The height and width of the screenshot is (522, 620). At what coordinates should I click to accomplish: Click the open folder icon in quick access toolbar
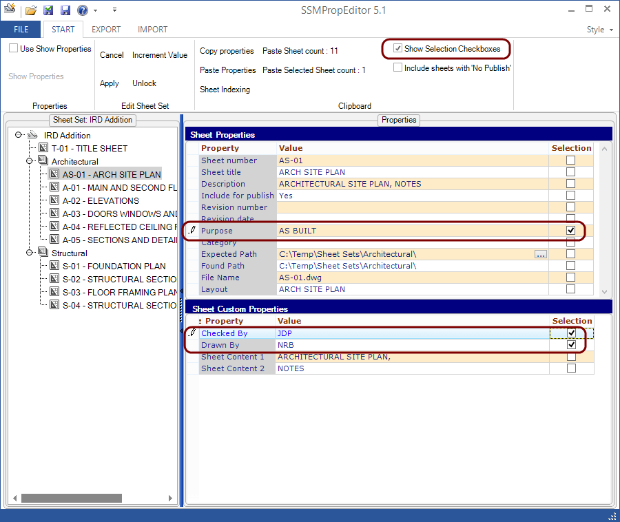coord(31,10)
